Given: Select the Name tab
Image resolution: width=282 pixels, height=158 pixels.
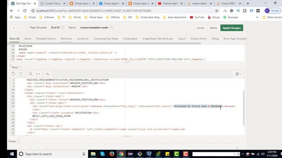Looking at the screenshot, I should pyautogui.click(x=27, y=39).
